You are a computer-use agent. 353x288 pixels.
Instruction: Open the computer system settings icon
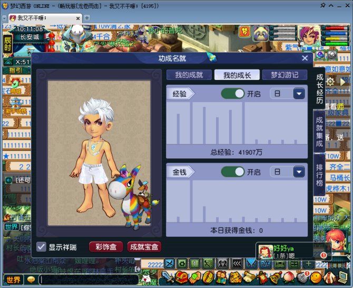tap(342, 277)
